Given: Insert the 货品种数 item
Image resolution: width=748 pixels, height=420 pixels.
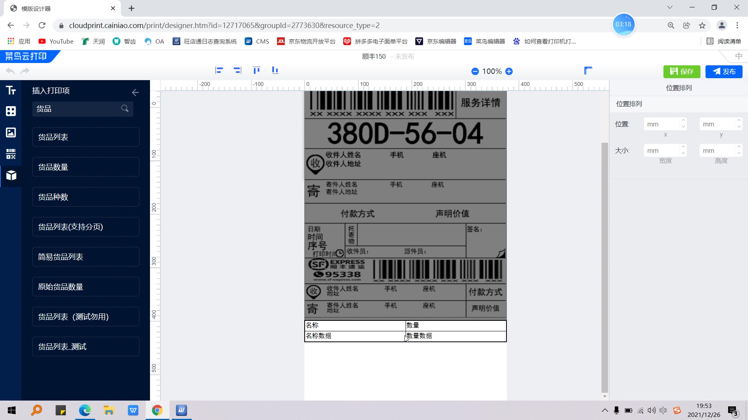Looking at the screenshot, I should 86,197.
